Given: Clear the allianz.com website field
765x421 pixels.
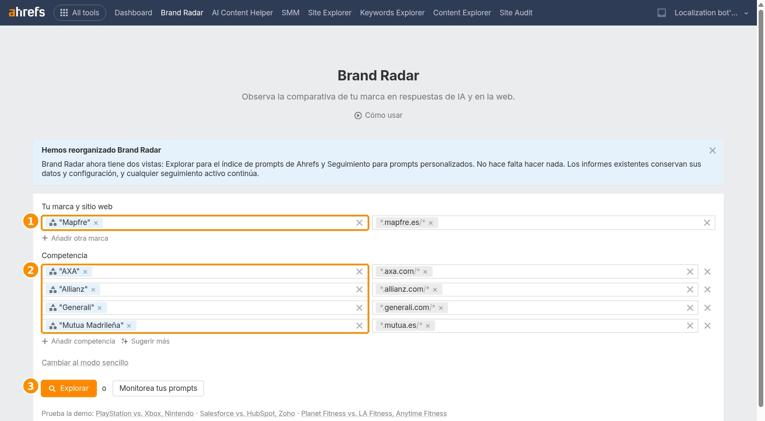Looking at the screenshot, I should click(x=690, y=290).
